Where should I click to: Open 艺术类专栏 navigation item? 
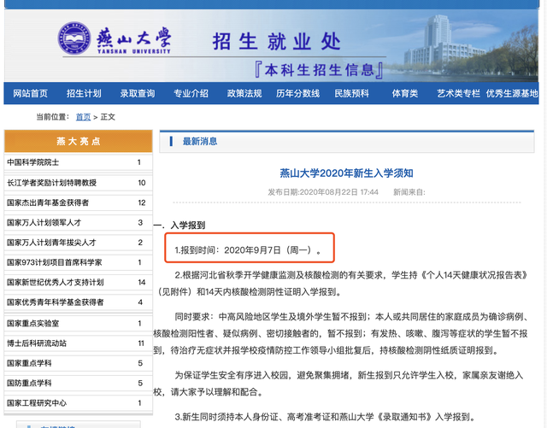pos(458,93)
